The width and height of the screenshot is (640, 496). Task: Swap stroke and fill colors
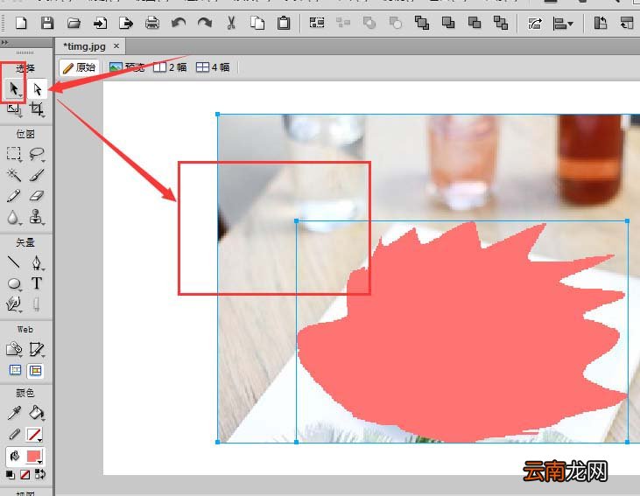click(40, 474)
